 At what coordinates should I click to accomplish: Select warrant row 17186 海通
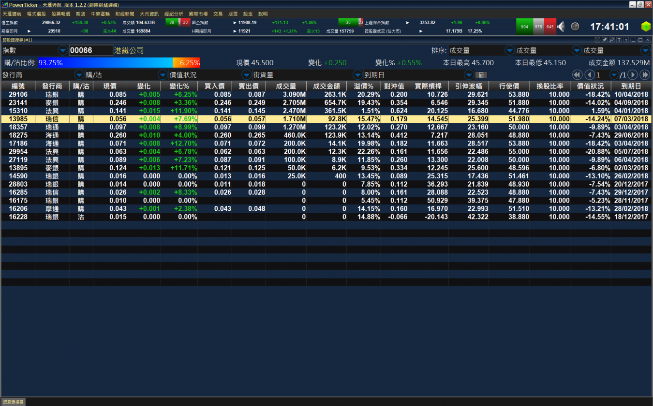pyautogui.click(x=326, y=144)
